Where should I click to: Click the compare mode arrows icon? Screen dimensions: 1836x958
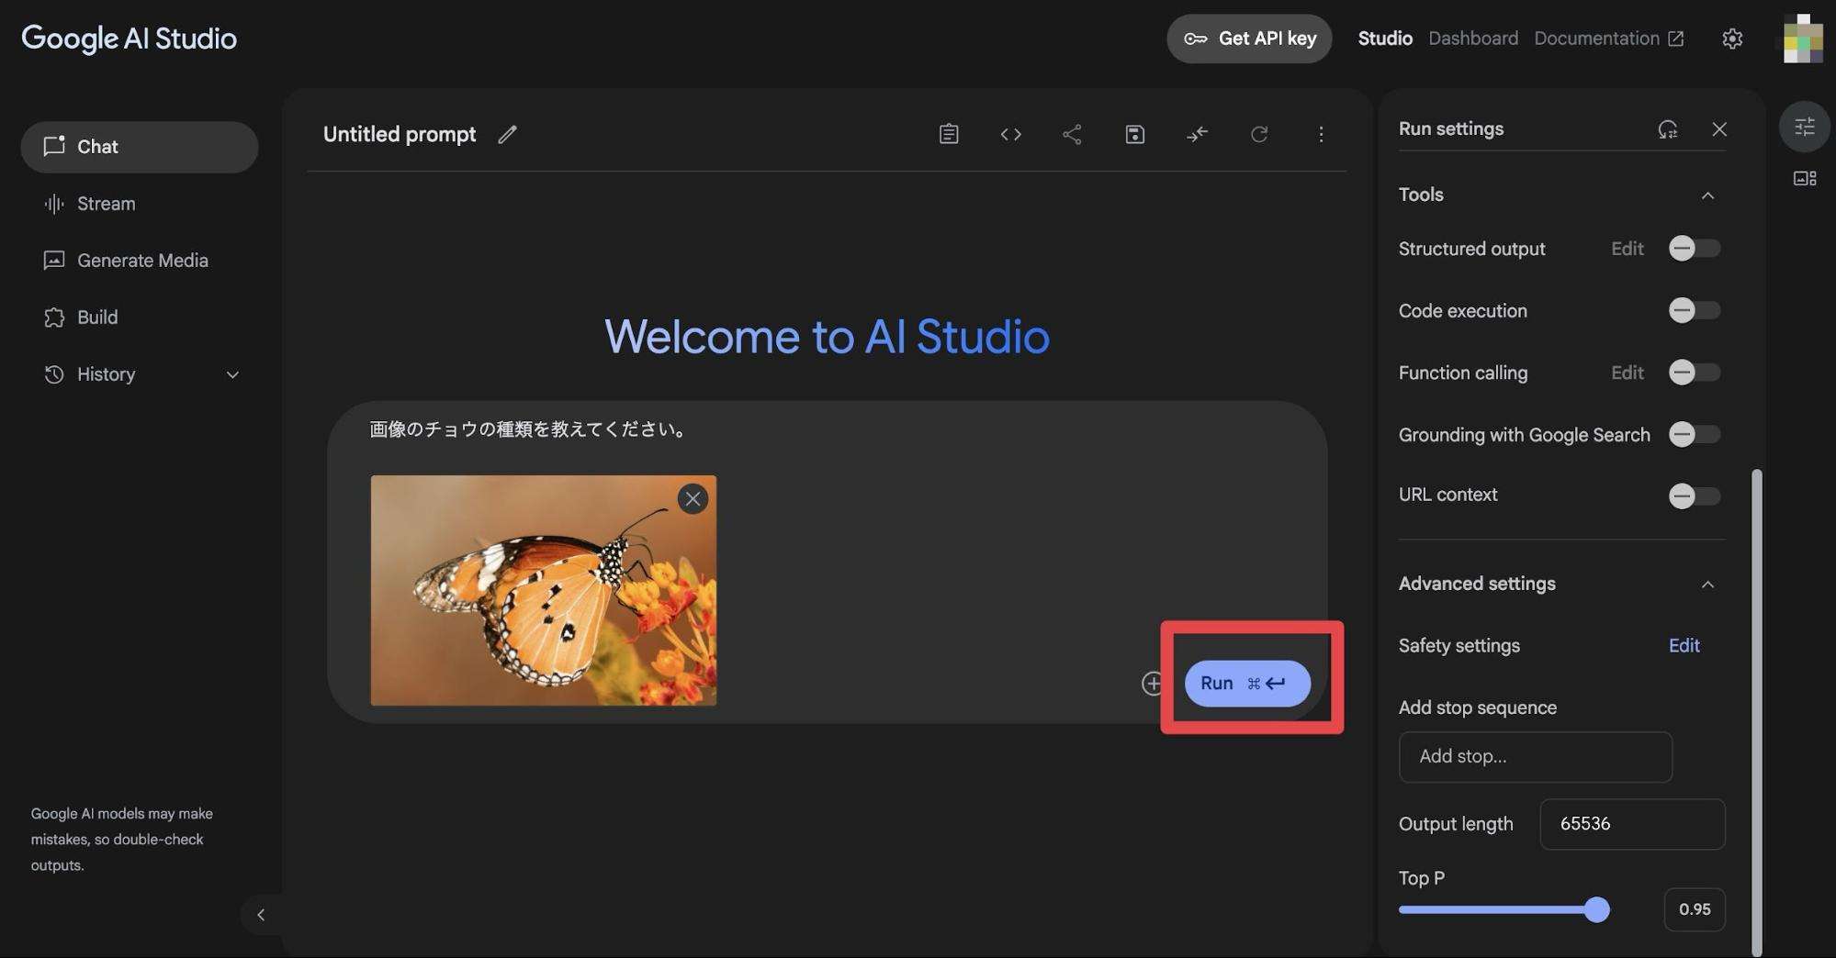tap(1197, 134)
